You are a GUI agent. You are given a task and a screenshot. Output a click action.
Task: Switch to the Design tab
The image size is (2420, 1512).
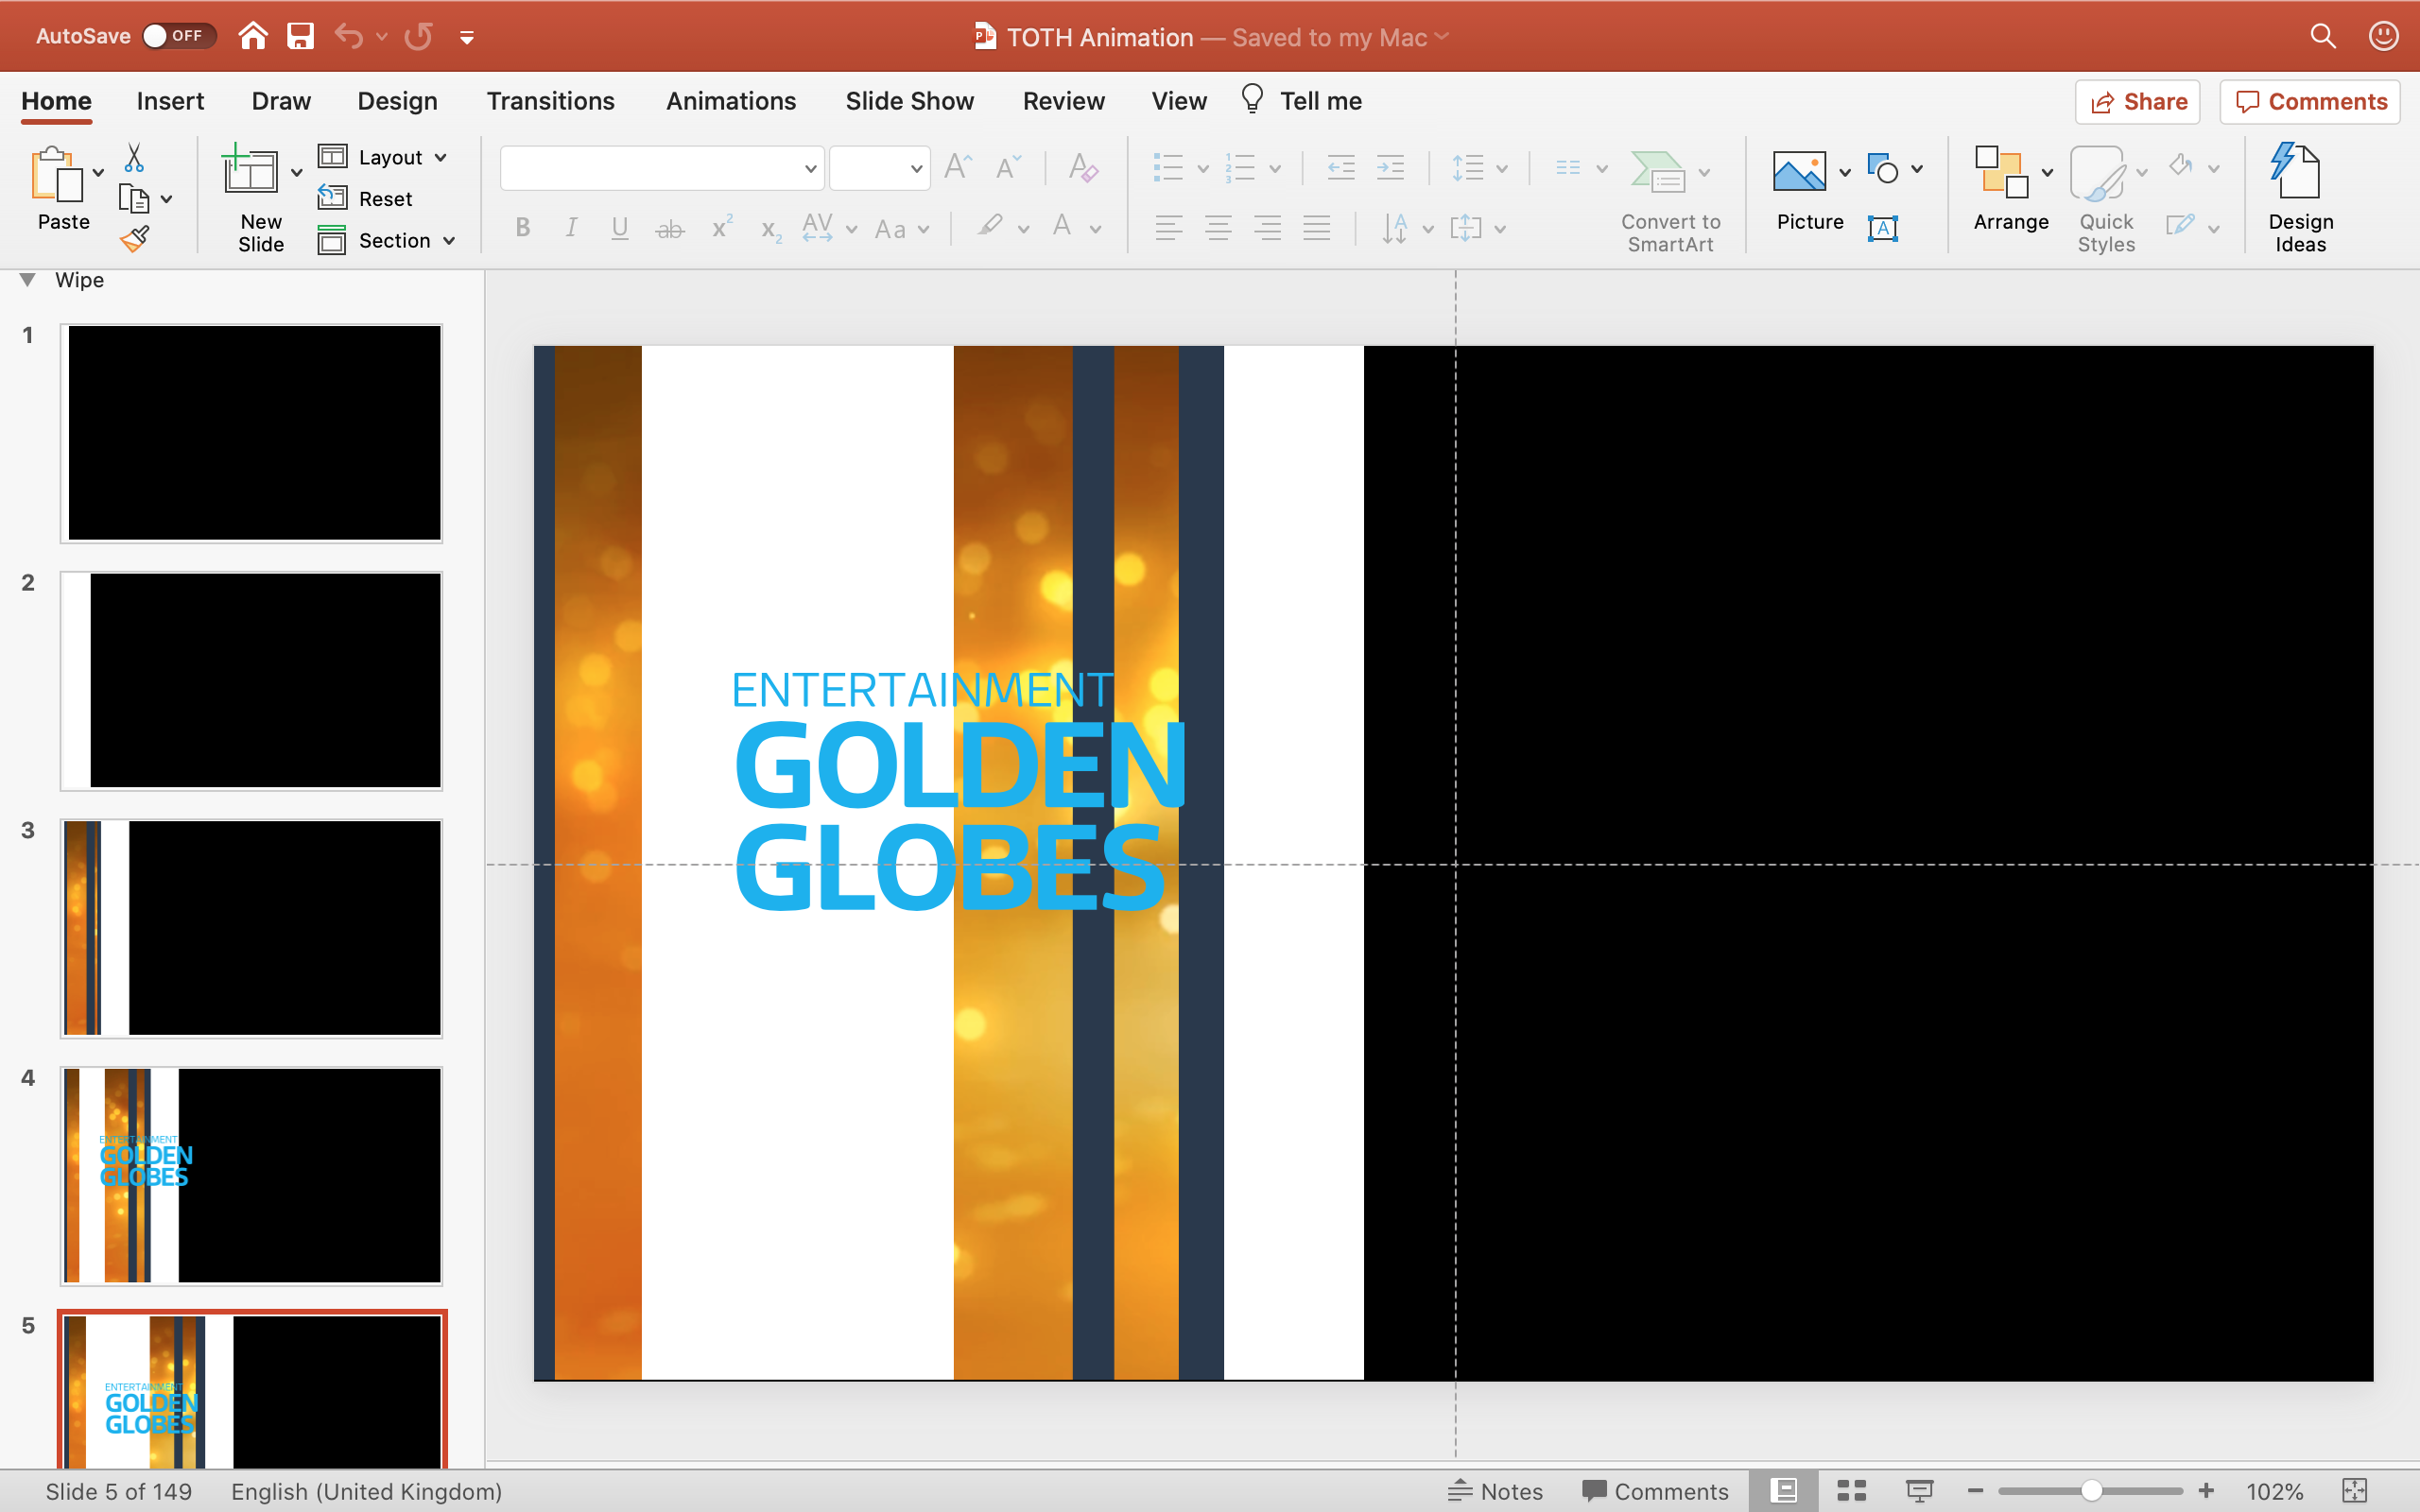point(397,101)
